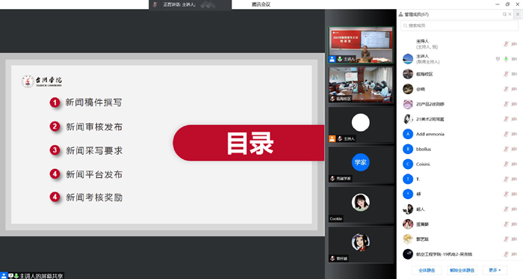
Task: Click the camera-off icon next to Coisini.
Action: coord(514,165)
